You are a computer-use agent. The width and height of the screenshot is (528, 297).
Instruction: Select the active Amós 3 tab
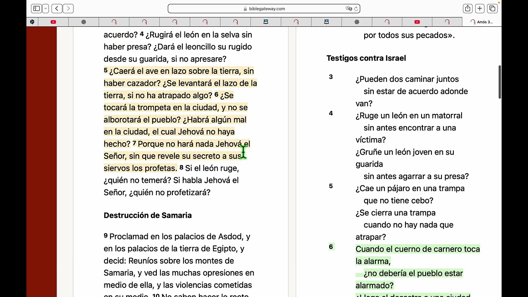pos(482,22)
